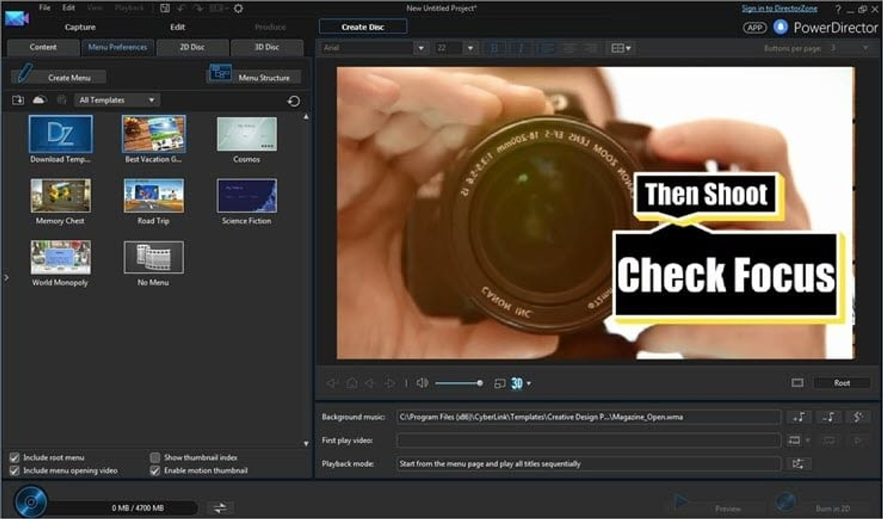Click the Root button beside the preview
Screen dimensions: 883x519
coord(841,382)
